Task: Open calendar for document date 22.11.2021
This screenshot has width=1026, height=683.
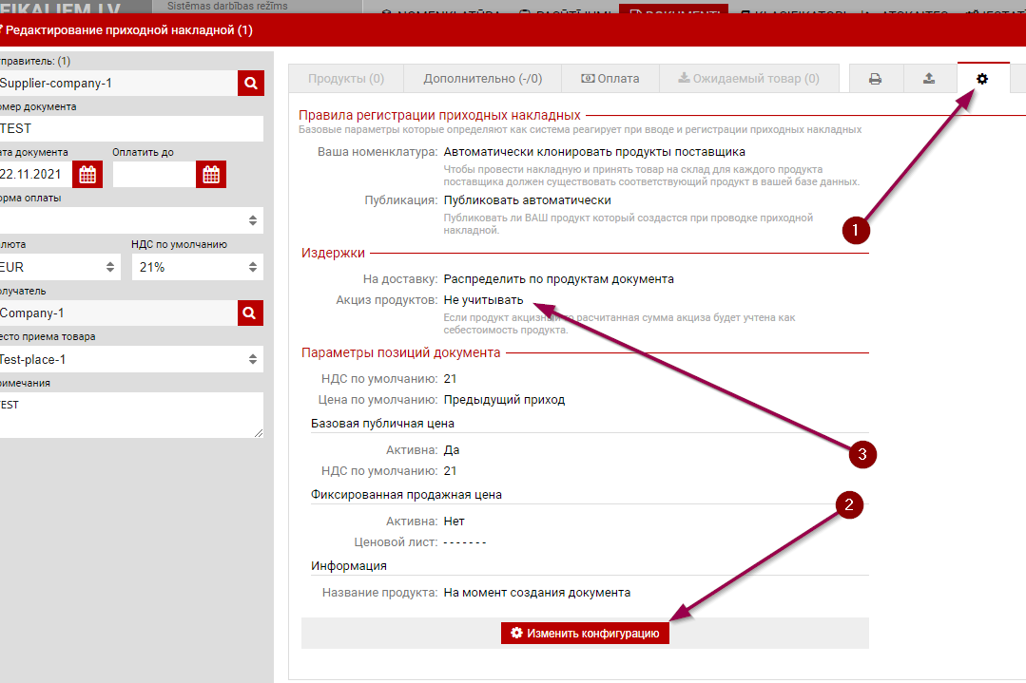Action: (87, 175)
